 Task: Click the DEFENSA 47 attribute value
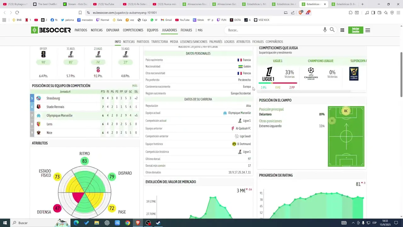pyautogui.click(x=57, y=208)
